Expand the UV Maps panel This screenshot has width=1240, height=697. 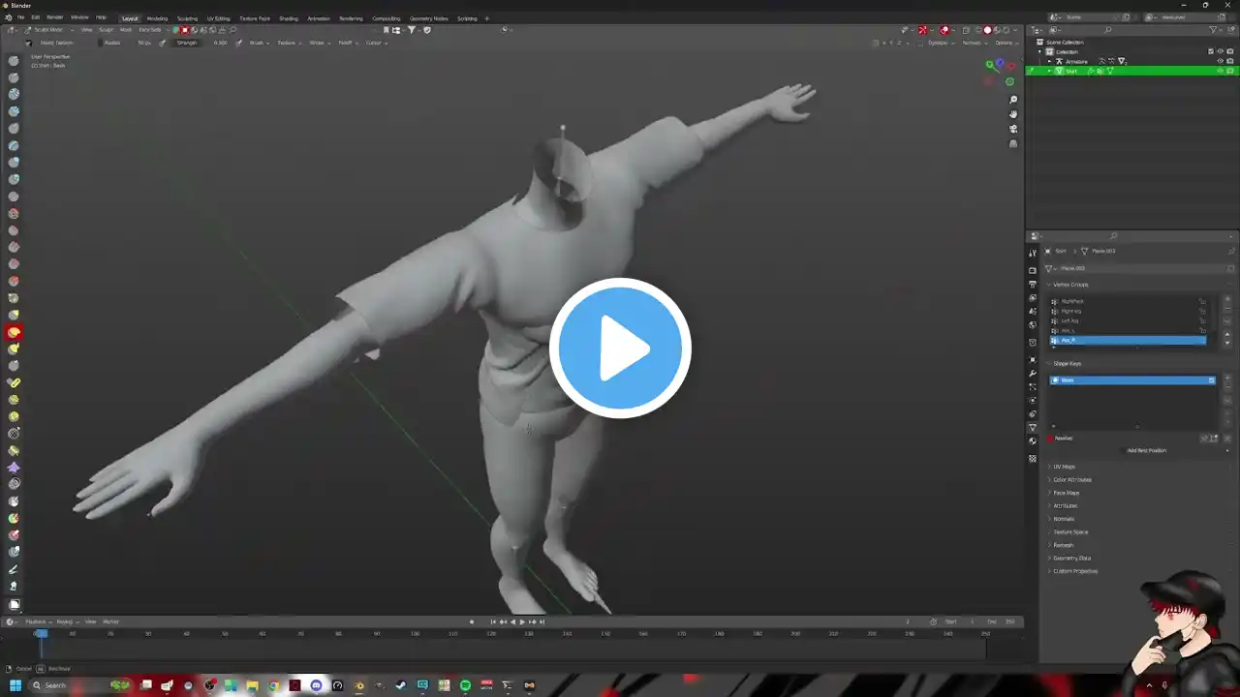(1064, 467)
